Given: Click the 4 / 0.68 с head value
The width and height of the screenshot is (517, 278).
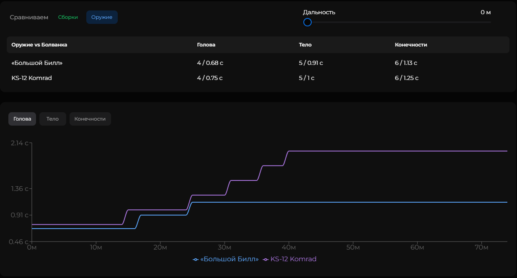Looking at the screenshot, I should click(x=210, y=63).
